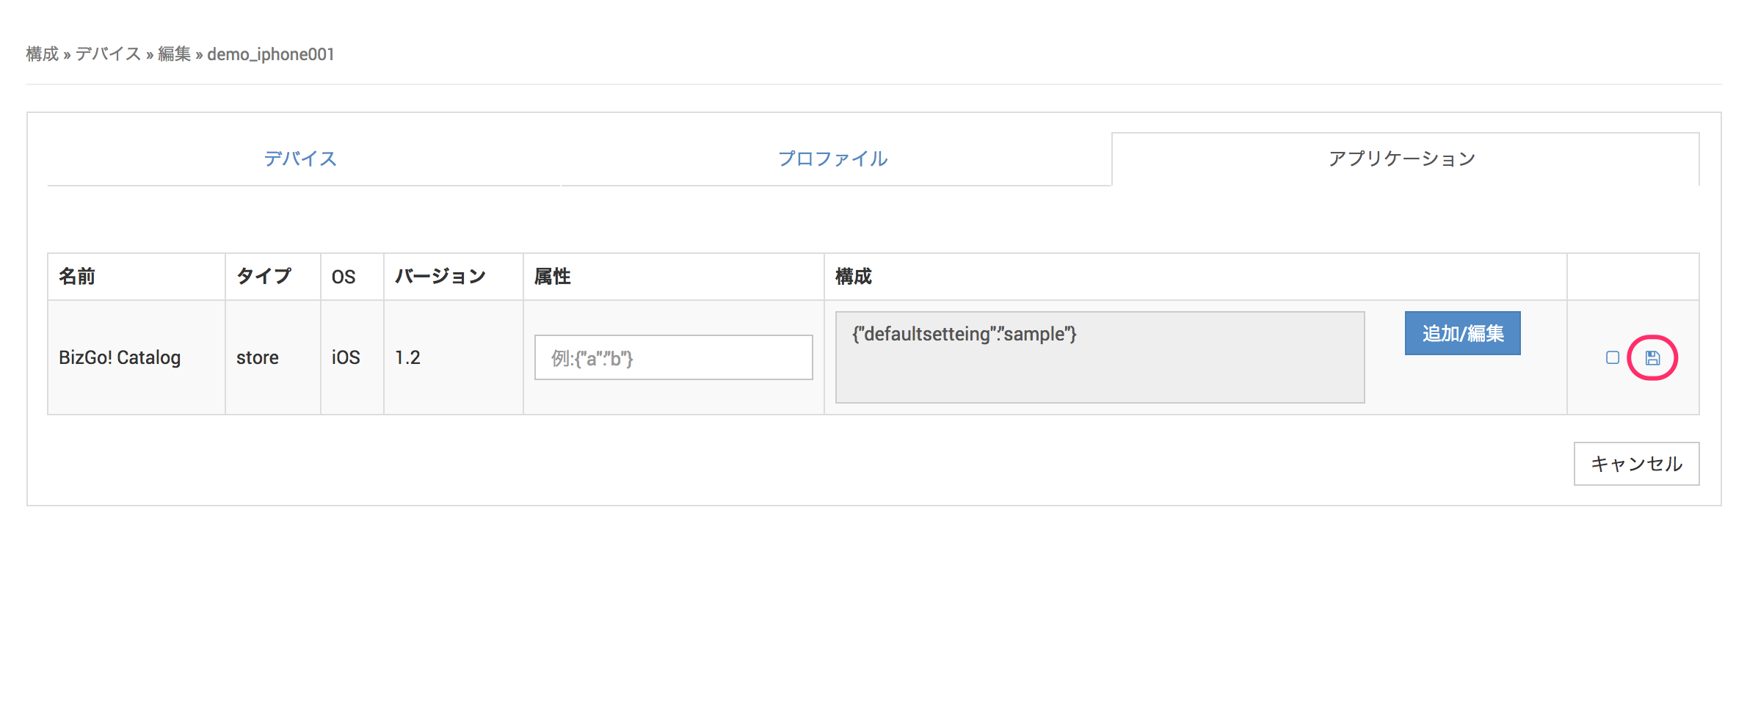Image resolution: width=1747 pixels, height=725 pixels.
Task: Focus the 属性 input field
Action: pyautogui.click(x=673, y=358)
